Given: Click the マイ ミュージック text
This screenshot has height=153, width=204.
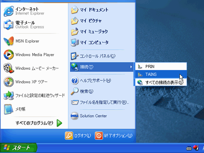Looking at the screenshot, I should point(94,31).
